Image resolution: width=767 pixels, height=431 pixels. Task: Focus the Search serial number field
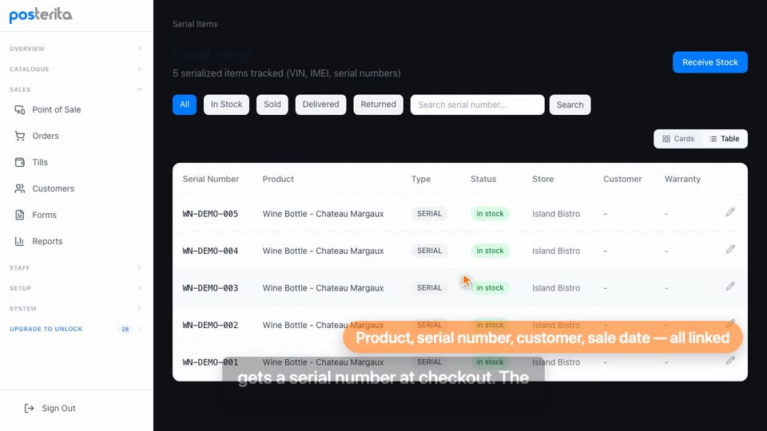coord(478,105)
